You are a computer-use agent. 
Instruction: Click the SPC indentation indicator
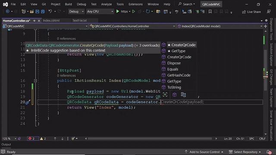coord(252,139)
